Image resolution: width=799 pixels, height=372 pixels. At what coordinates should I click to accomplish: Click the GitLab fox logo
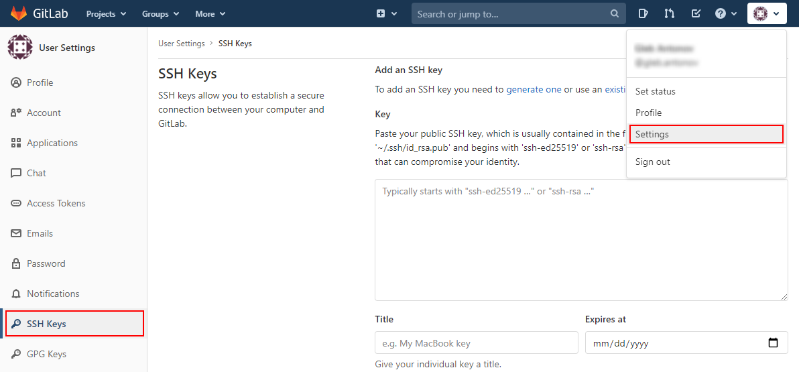tap(19, 14)
